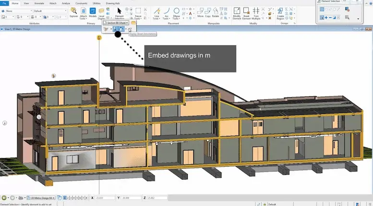Switch to the Analyze ribbon tab

pos(66,3)
